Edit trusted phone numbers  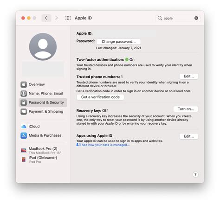(188, 76)
